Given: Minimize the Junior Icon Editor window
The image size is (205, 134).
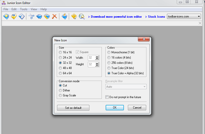Looking at the screenshot, I should click(x=180, y=2).
